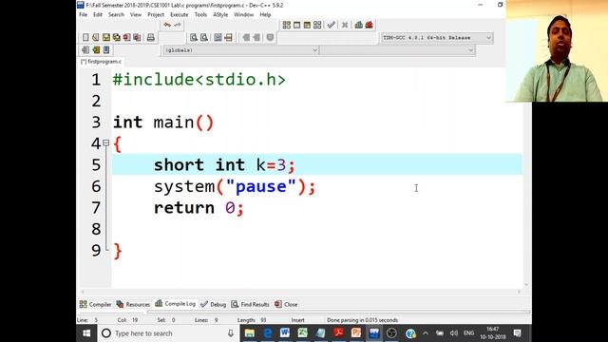Open the View menu
Viewport: 608px width, 342px height.
pyautogui.click(x=136, y=15)
